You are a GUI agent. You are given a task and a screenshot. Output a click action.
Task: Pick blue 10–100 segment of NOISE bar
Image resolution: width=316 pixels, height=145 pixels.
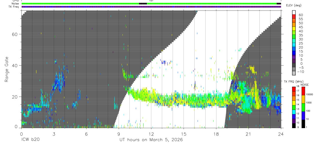pyautogui.click(x=303, y=116)
